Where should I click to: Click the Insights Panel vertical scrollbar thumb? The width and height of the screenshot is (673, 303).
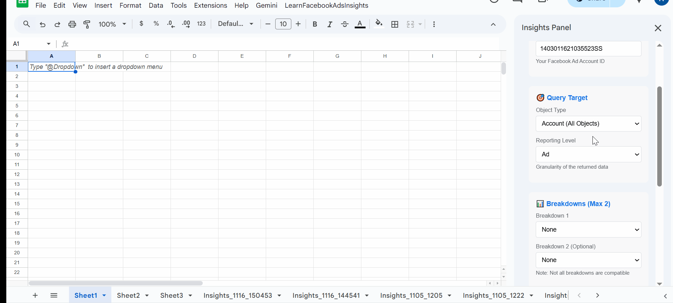coord(660,136)
